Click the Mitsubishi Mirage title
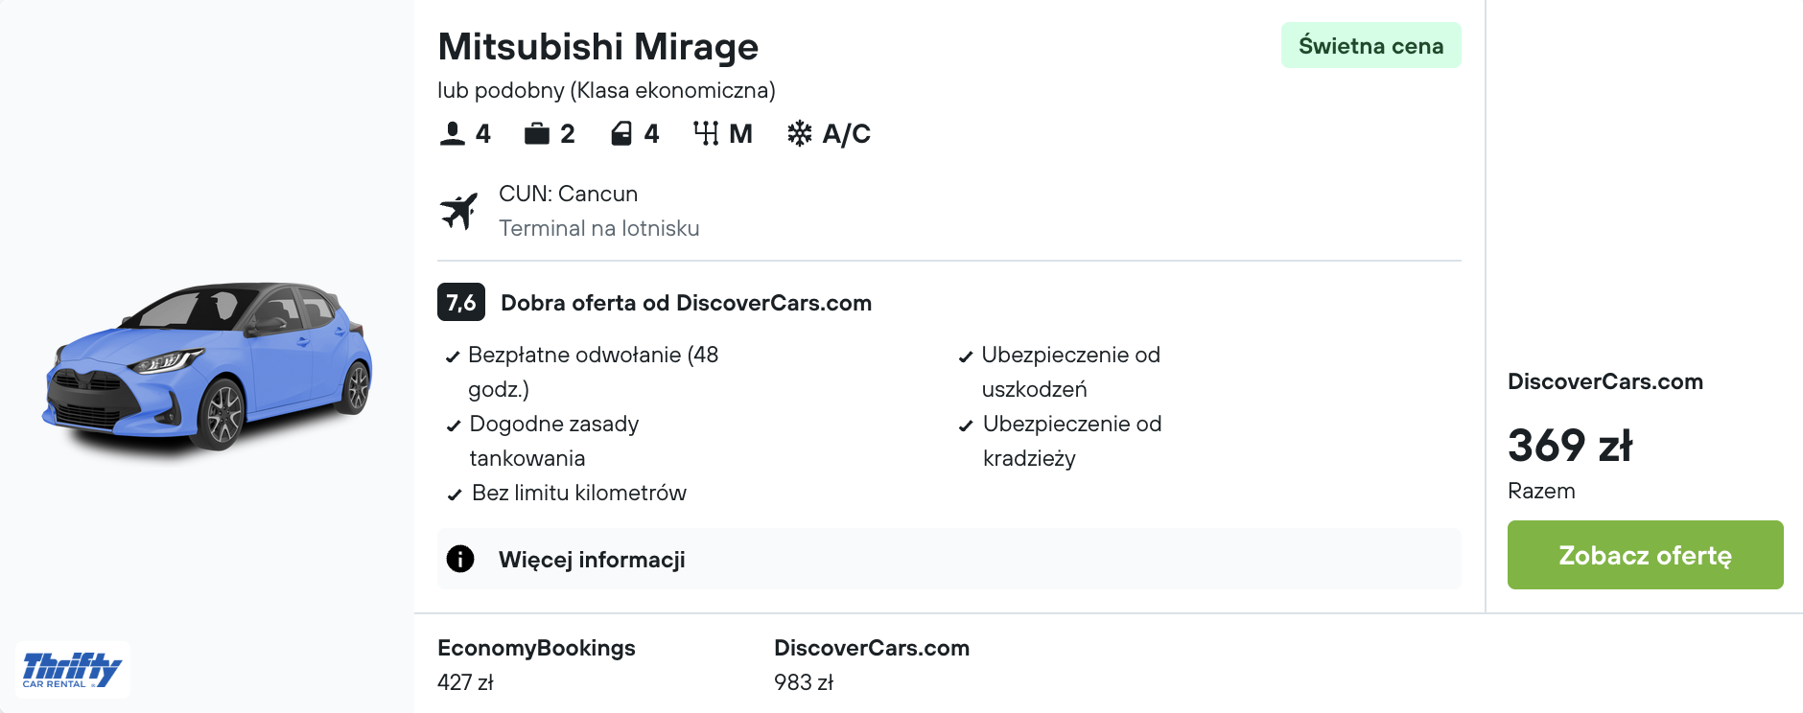Screen dimensions: 1803x713 tap(597, 46)
